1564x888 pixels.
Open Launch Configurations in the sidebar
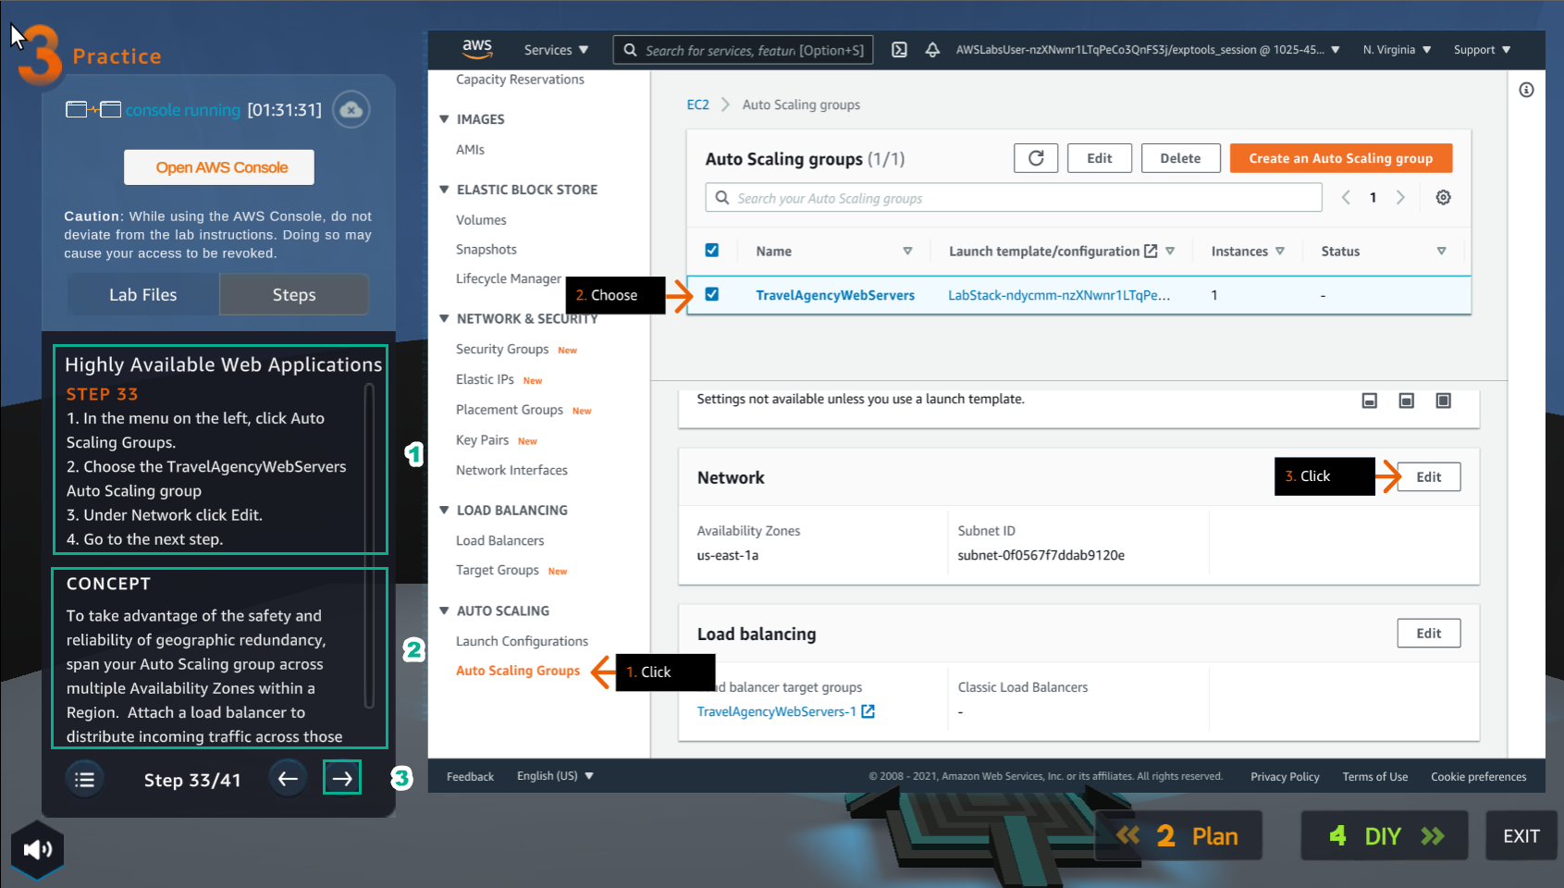click(522, 641)
